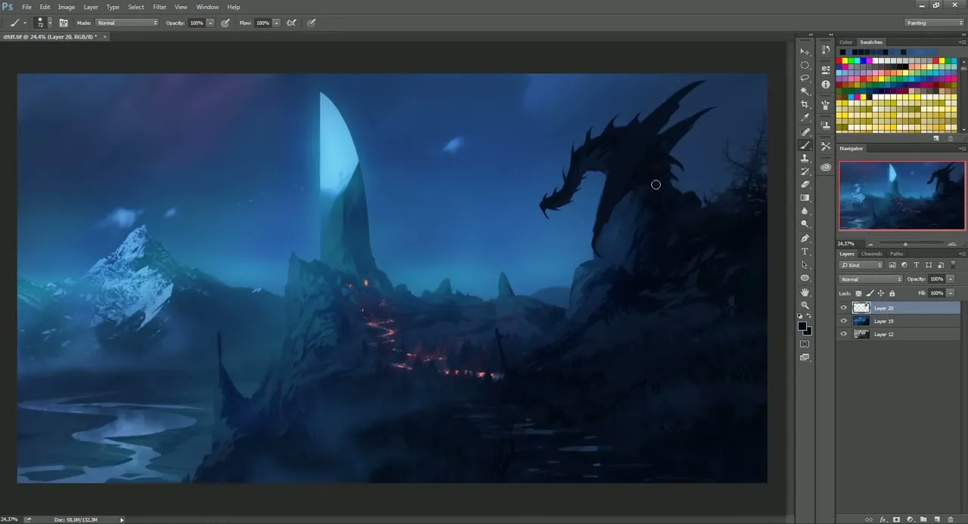The width and height of the screenshot is (968, 524).
Task: Select the Eraser tool
Action: (805, 184)
